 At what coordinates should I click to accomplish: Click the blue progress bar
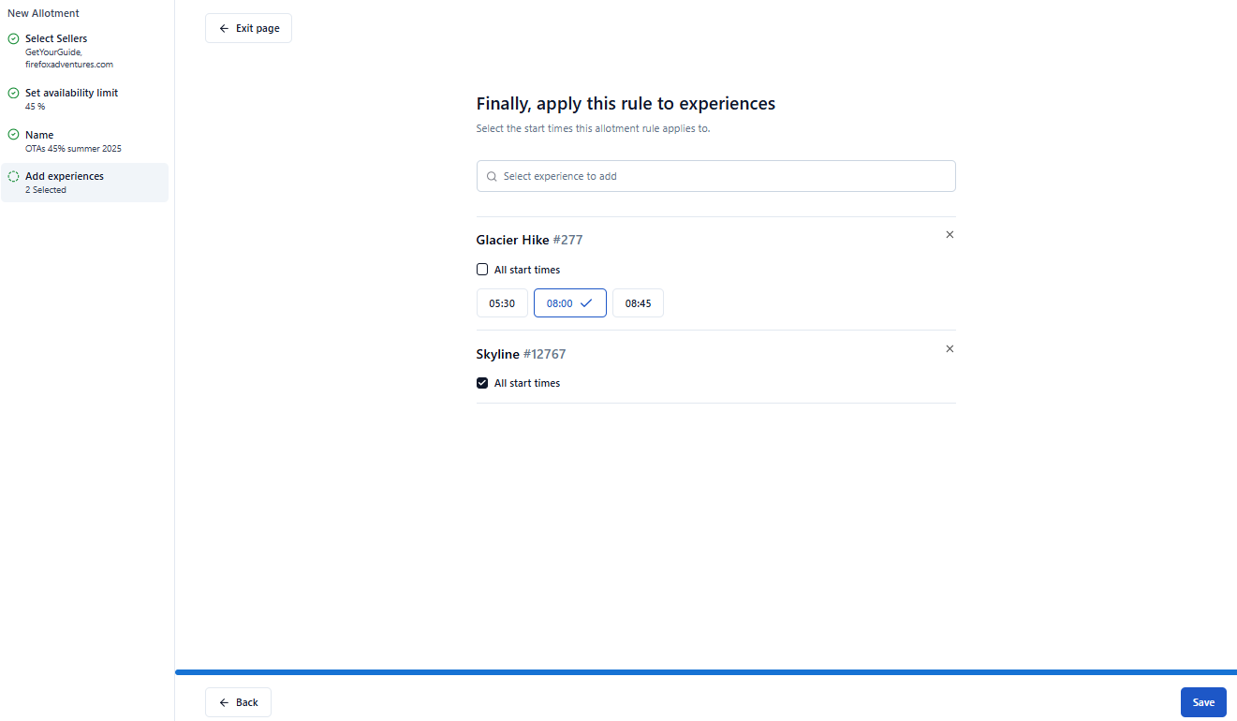click(705, 672)
